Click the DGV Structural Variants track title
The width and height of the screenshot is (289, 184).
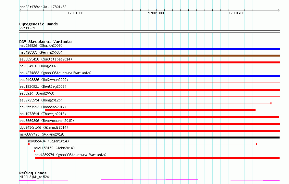coord(45,42)
